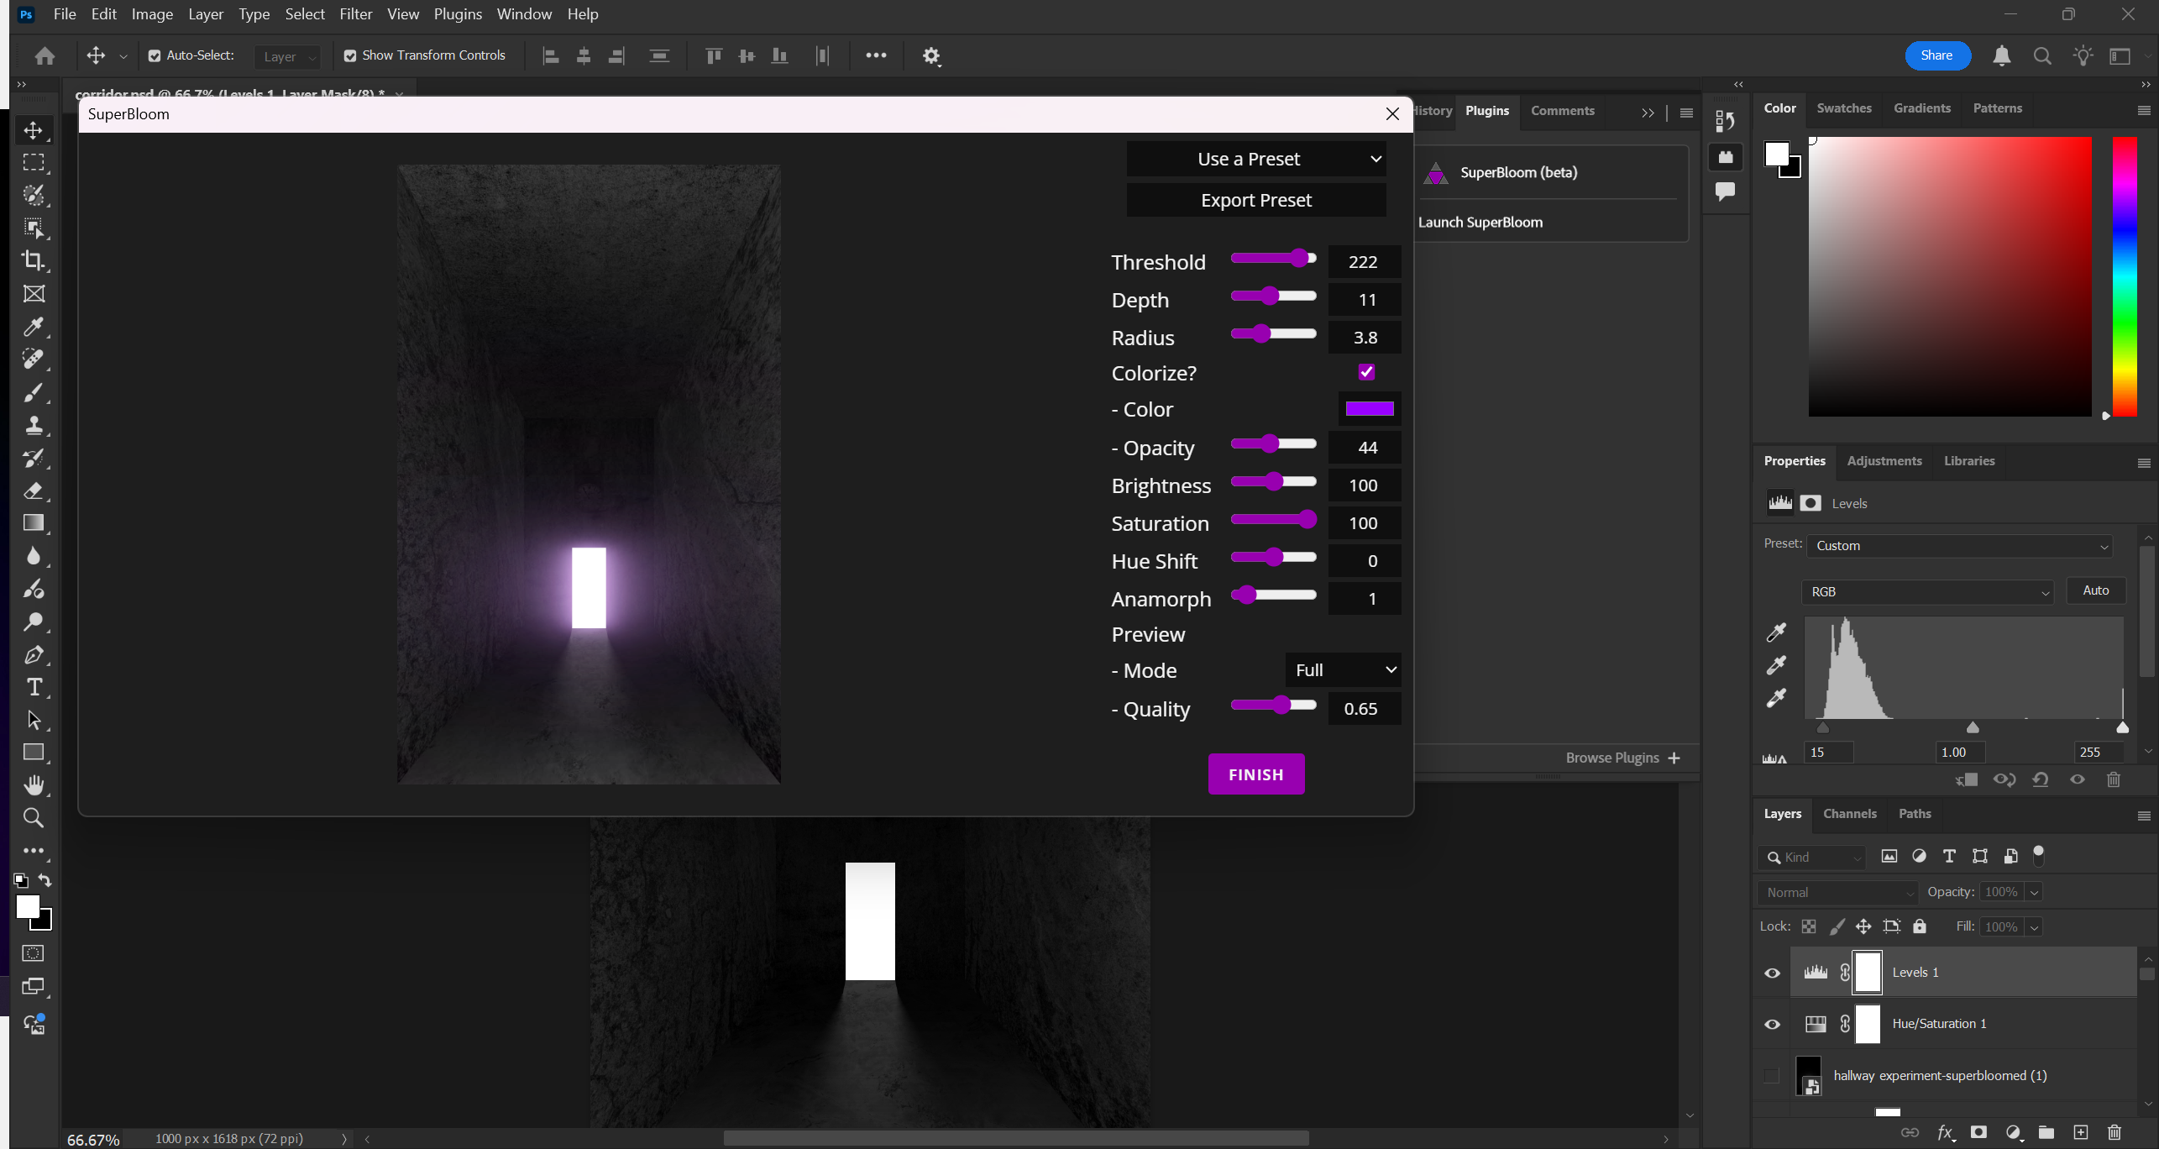Click the Levels 1 layer mask thumbnail
Image resolution: width=2159 pixels, height=1149 pixels.
point(1867,973)
